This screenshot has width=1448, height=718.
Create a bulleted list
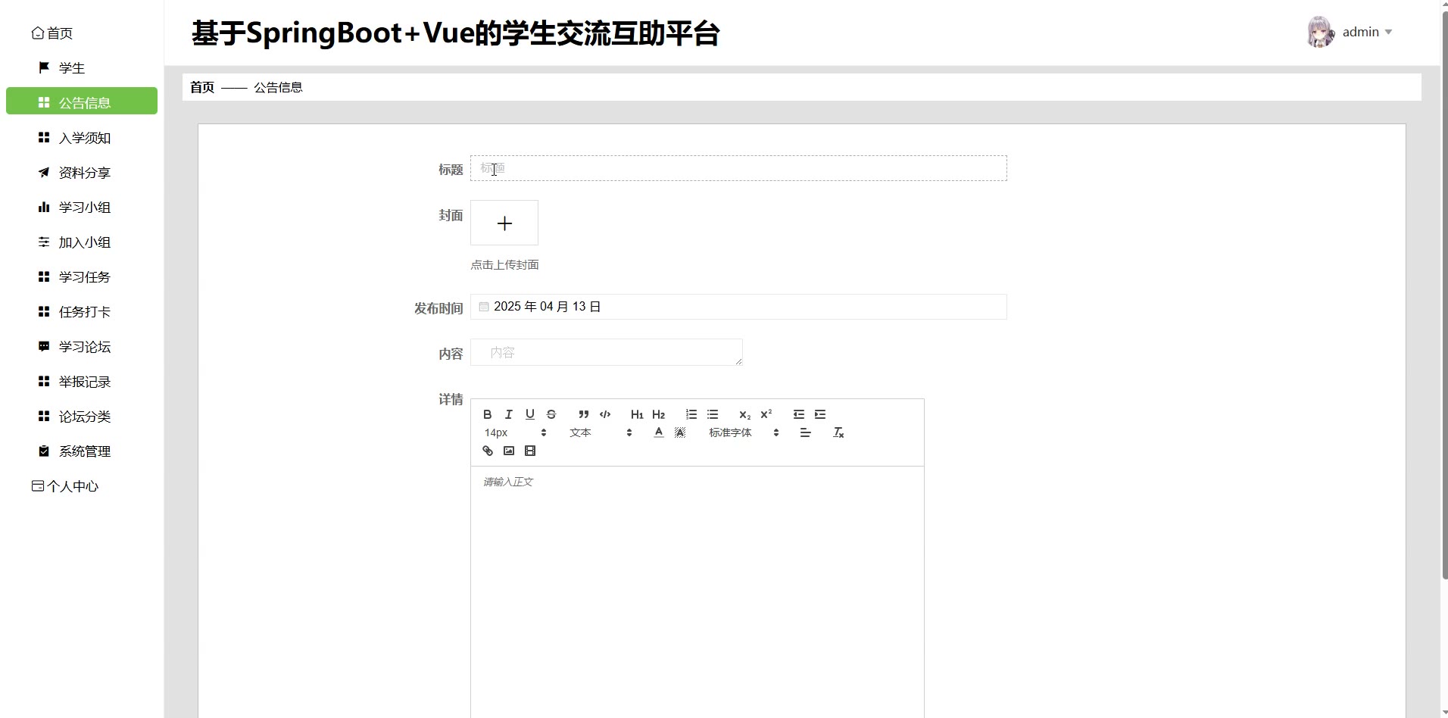tap(713, 414)
